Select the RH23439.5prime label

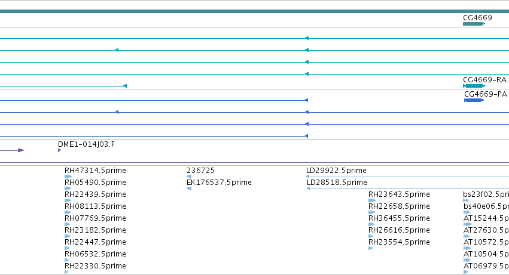pos(95,194)
